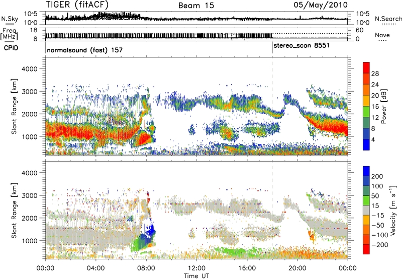Screen dimensions: 402x279
Task: Click the '3000' tick on the velocity panel
Action: (x=29, y=195)
